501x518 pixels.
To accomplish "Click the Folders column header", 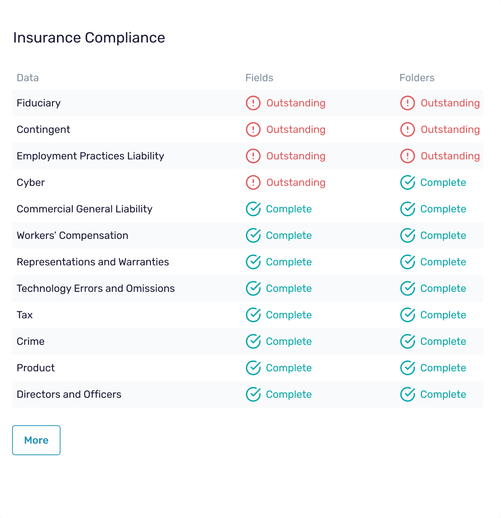I will point(417,78).
